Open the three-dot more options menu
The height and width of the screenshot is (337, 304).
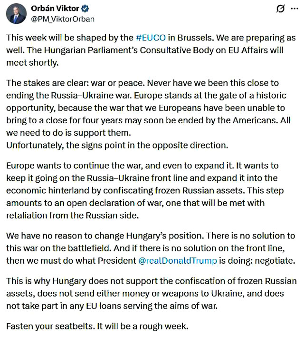point(294,9)
